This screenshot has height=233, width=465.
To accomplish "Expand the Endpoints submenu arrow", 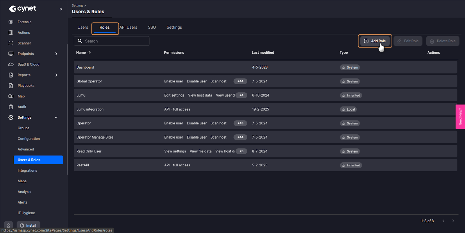I will pyautogui.click(x=56, y=54).
